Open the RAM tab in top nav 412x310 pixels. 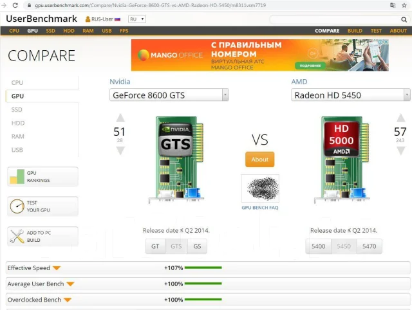point(88,31)
